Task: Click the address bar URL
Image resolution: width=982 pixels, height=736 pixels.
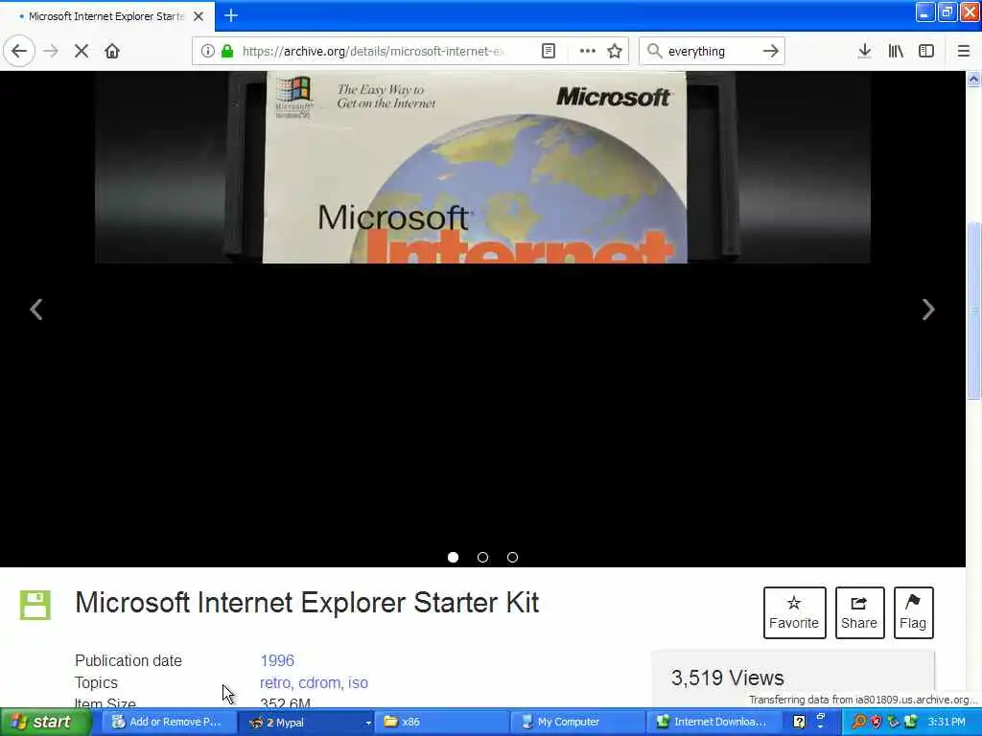Action: click(373, 52)
